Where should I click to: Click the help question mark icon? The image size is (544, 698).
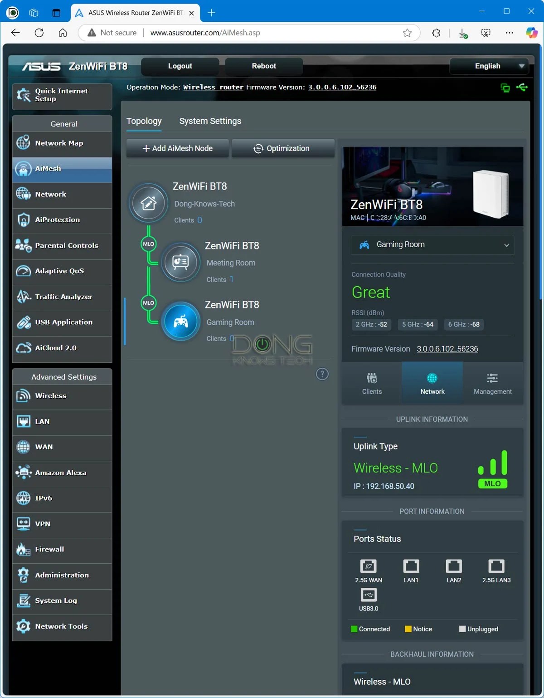click(322, 374)
